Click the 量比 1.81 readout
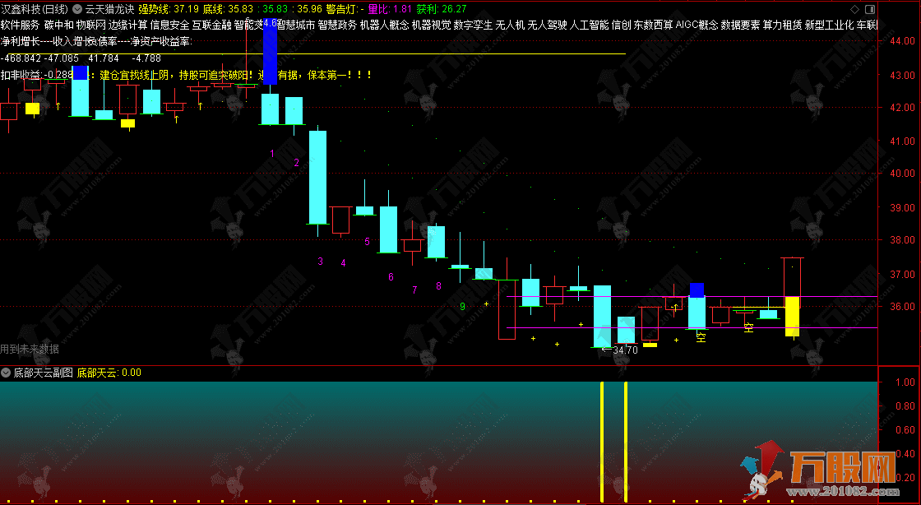 click(x=390, y=9)
